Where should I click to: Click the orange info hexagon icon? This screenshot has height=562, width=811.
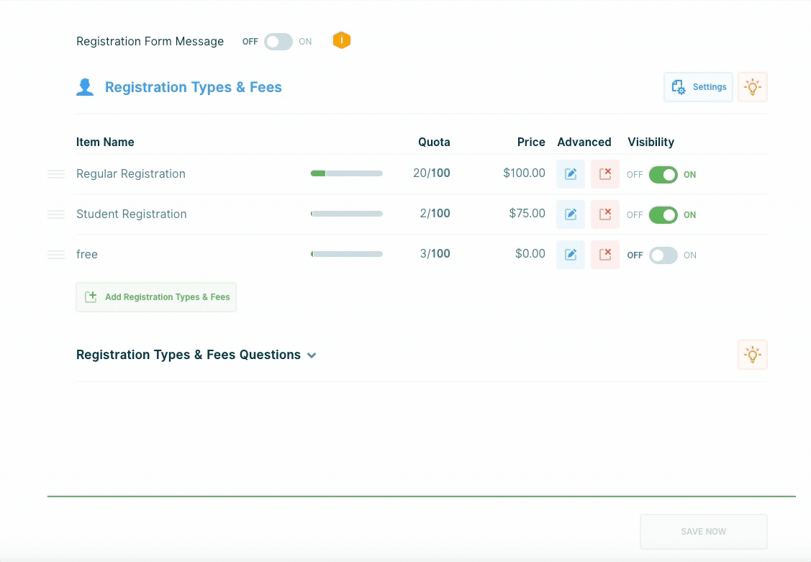[342, 41]
